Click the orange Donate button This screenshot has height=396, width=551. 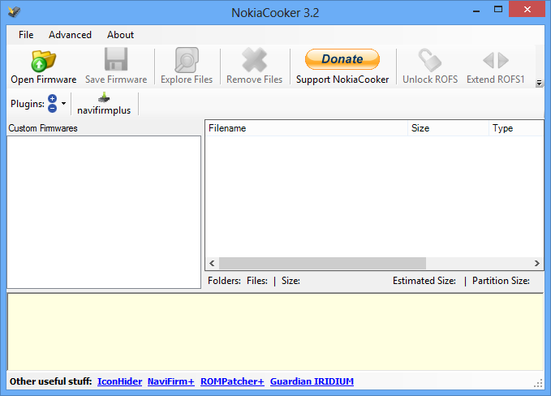point(342,59)
